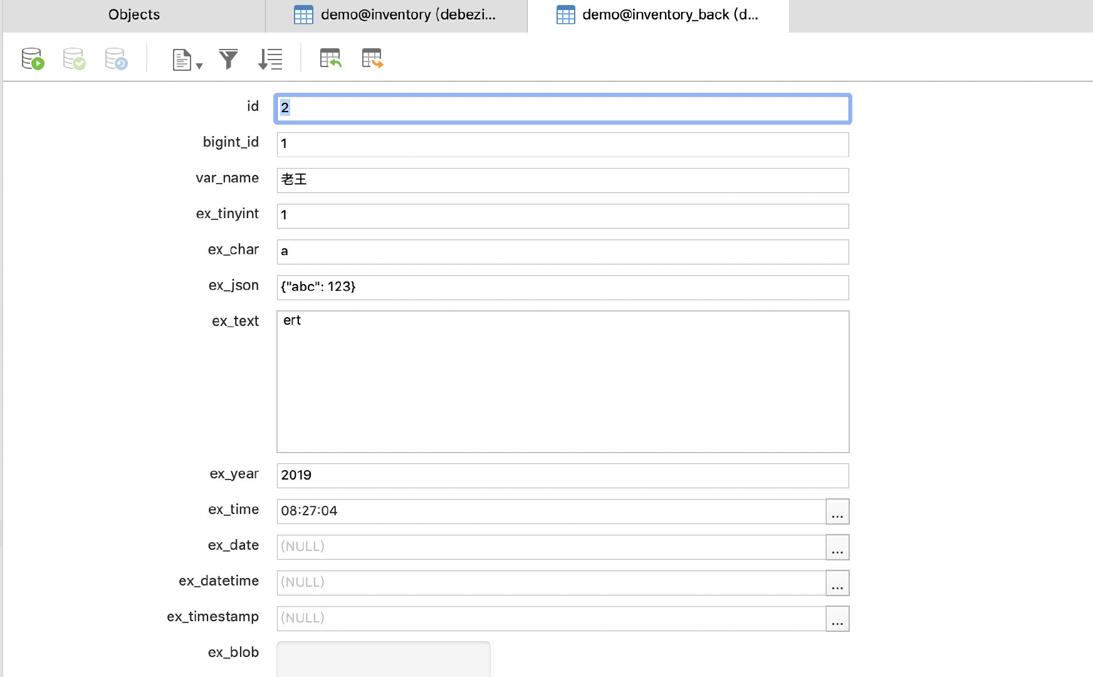Click ellipsis button beside ex_datetime
This screenshot has width=1093, height=677.
coord(837,583)
